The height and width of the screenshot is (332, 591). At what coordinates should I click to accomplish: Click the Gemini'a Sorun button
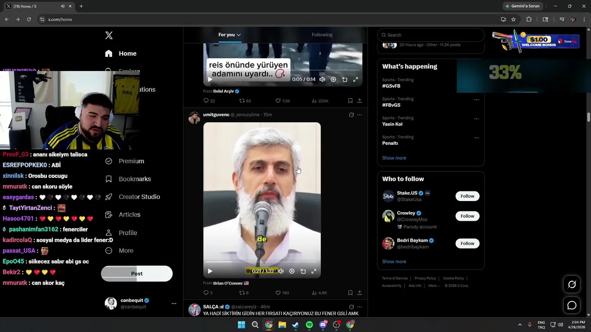coord(522,6)
